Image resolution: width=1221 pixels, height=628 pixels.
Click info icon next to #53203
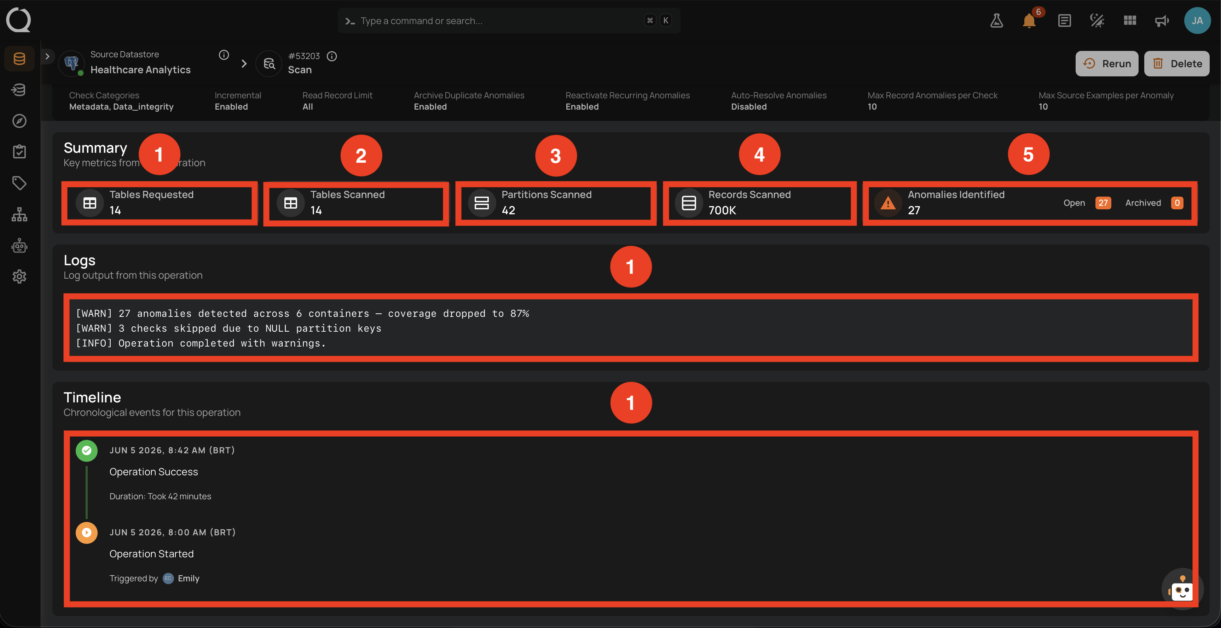click(x=332, y=57)
